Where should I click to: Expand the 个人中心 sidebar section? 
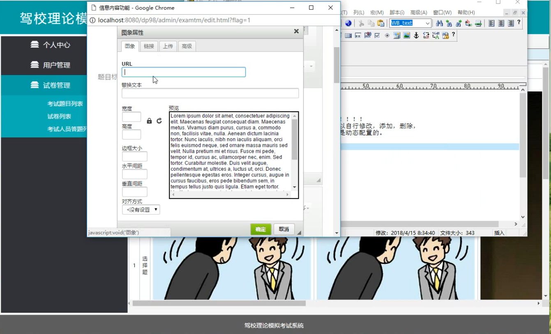56,45
